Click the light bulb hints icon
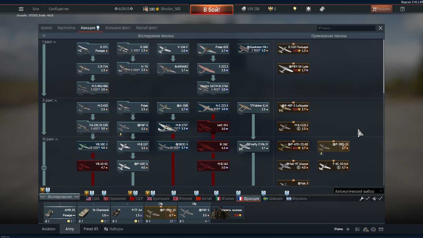The height and width of the screenshot is (238, 423). tap(295, 9)
